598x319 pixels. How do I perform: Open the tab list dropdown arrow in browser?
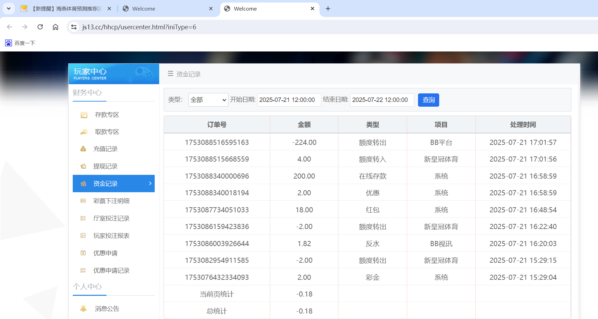click(9, 9)
